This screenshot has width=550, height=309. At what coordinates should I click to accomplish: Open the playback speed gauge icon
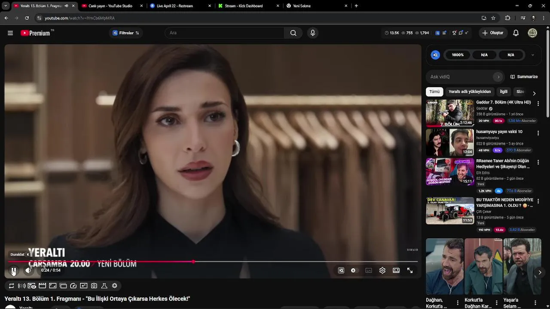click(73, 286)
